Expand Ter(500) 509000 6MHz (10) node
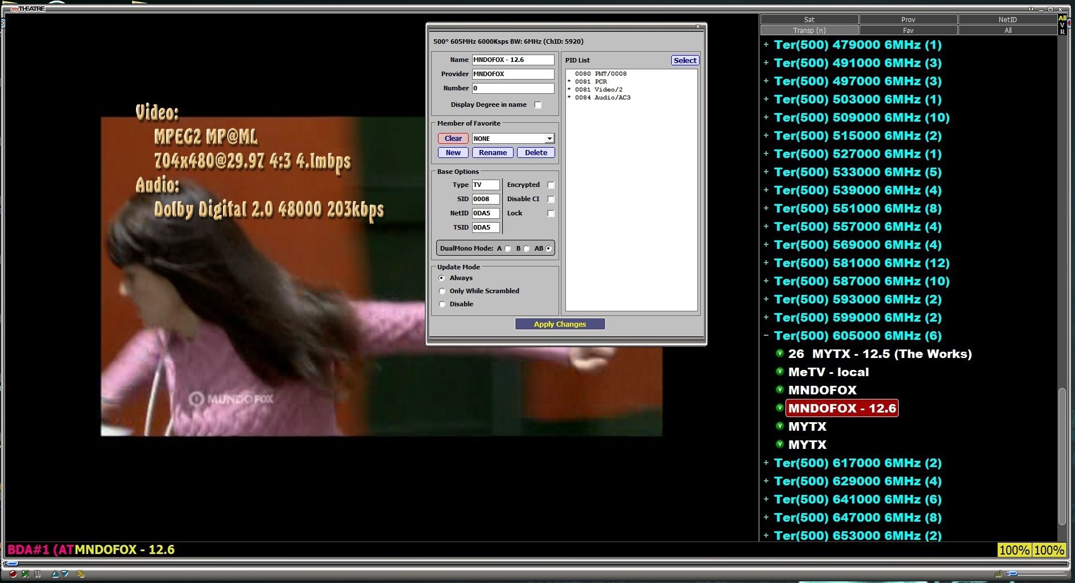Viewport: 1075px width, 583px height. (766, 117)
